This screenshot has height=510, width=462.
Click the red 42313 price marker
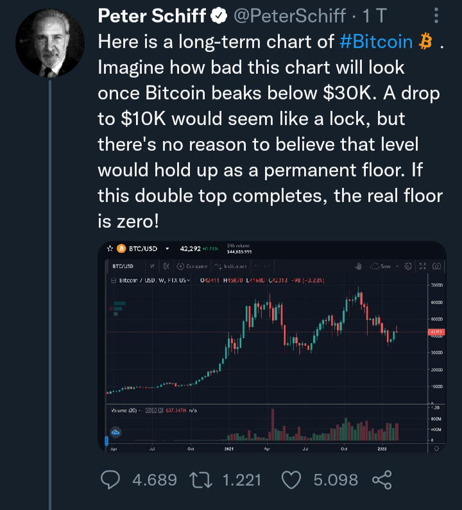(436, 332)
